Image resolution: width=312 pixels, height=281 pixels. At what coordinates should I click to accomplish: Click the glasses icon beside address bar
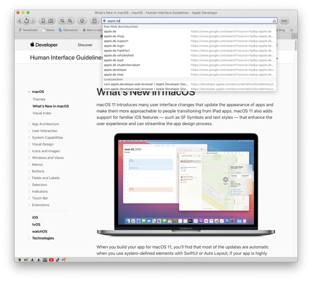284,20
